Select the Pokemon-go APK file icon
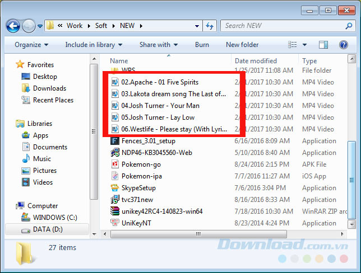 click(x=115, y=164)
